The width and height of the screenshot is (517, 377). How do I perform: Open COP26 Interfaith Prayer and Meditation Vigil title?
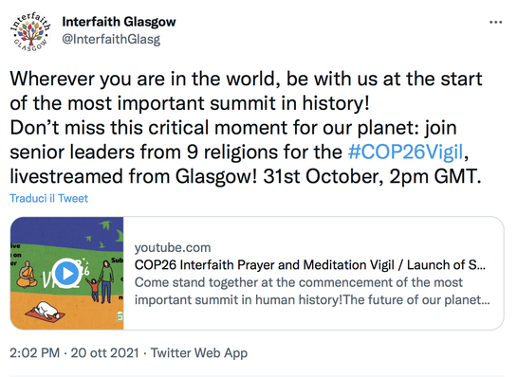click(x=310, y=265)
